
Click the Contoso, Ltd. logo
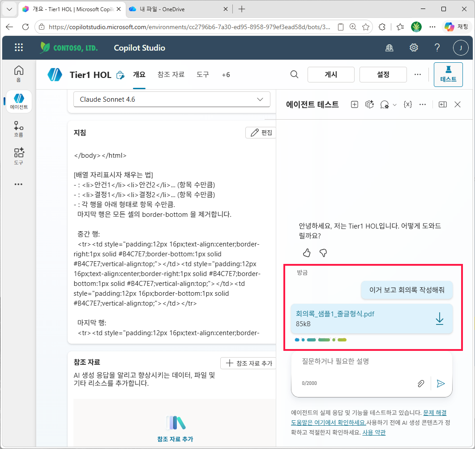(69, 47)
